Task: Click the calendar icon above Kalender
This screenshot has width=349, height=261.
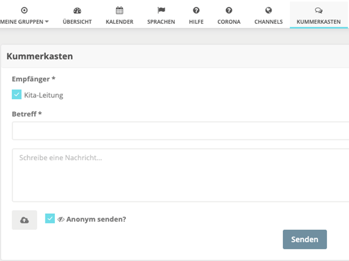Action: pos(119,10)
